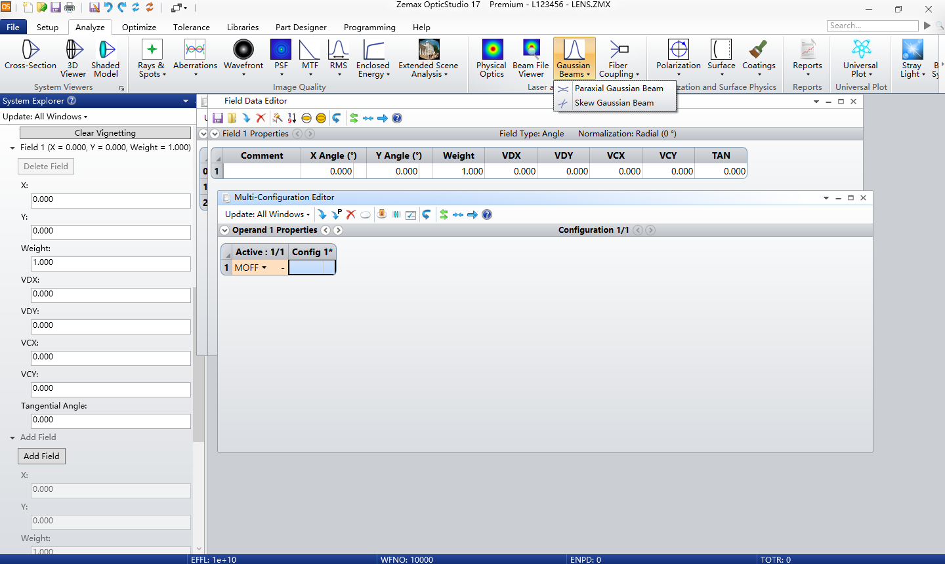Collapse Field 1 Properties panel
The image size is (945, 564).
click(215, 134)
